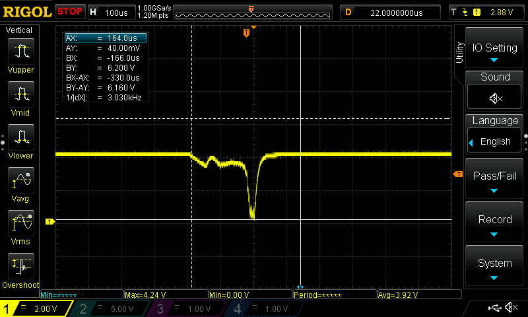The height and width of the screenshot is (317, 528).
Task: Click the speaker mute icon in bottom bar
Action: pyautogui.click(x=511, y=307)
